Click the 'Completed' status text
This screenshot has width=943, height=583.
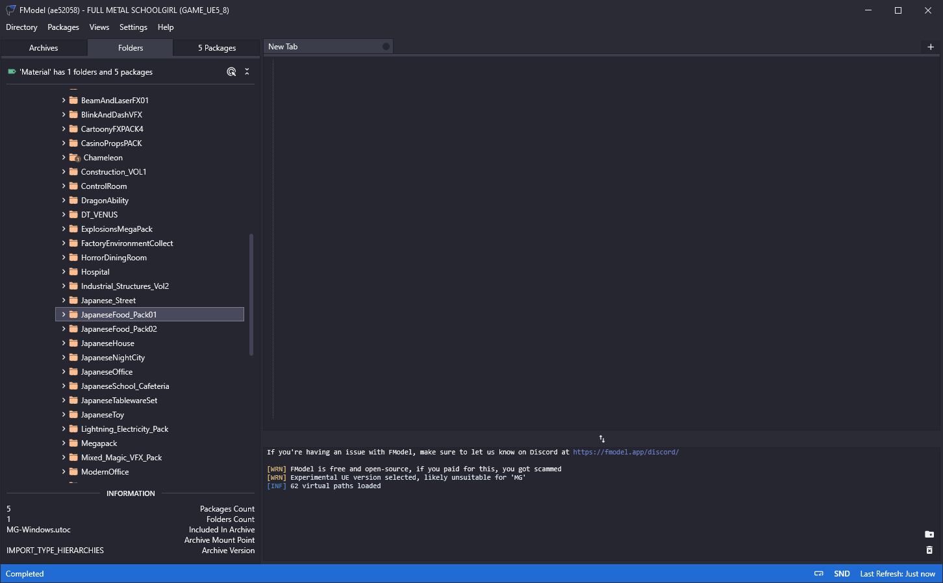click(25, 574)
